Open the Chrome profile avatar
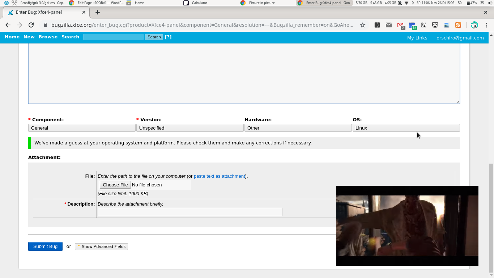The height and width of the screenshot is (278, 494). (474, 25)
